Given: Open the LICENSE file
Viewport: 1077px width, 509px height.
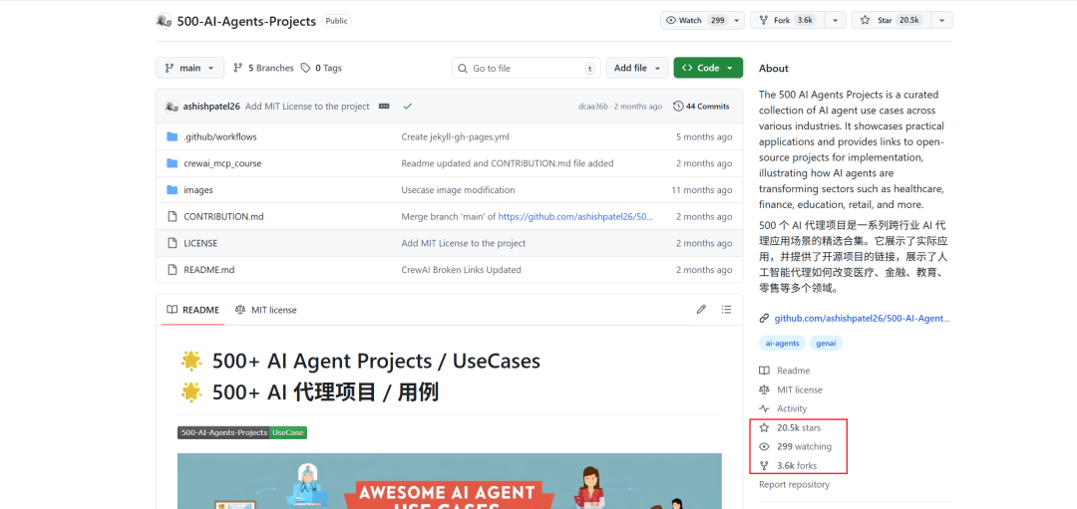Looking at the screenshot, I should [200, 243].
